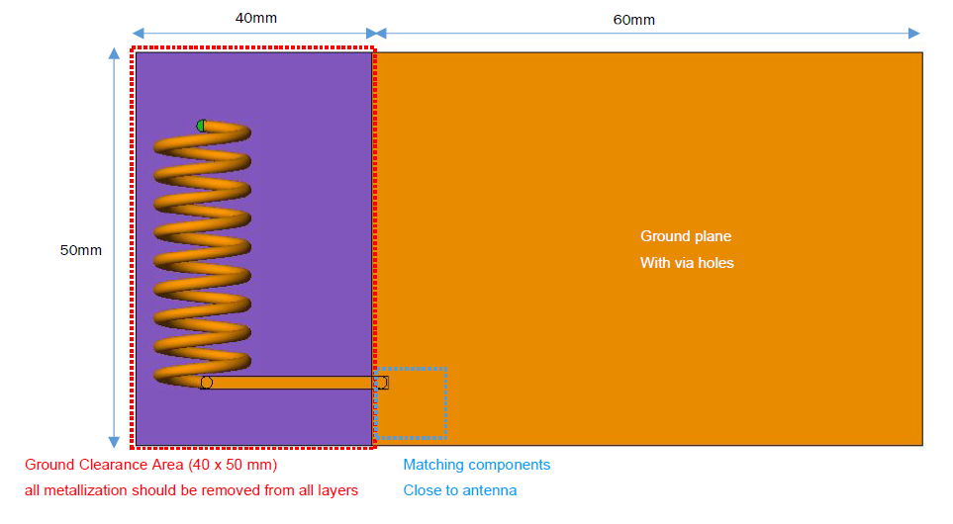The image size is (953, 524).
Task: Click the circle at the feed trace's right end
Action: [380, 383]
